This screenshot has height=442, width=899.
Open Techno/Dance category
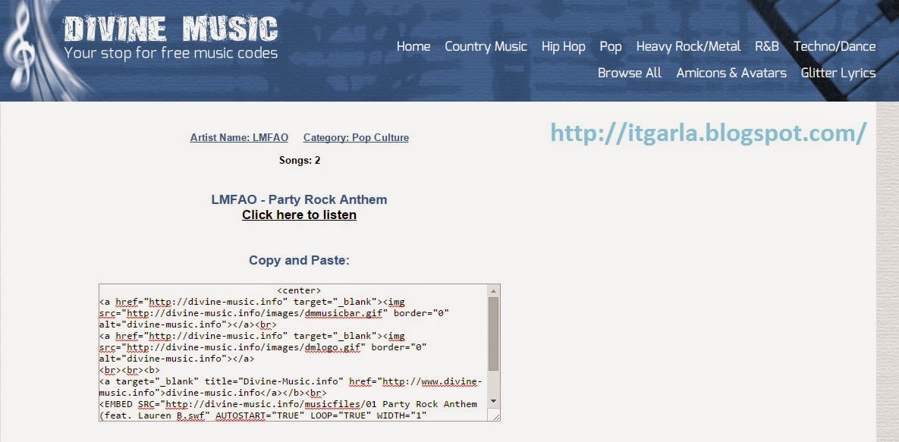click(835, 46)
